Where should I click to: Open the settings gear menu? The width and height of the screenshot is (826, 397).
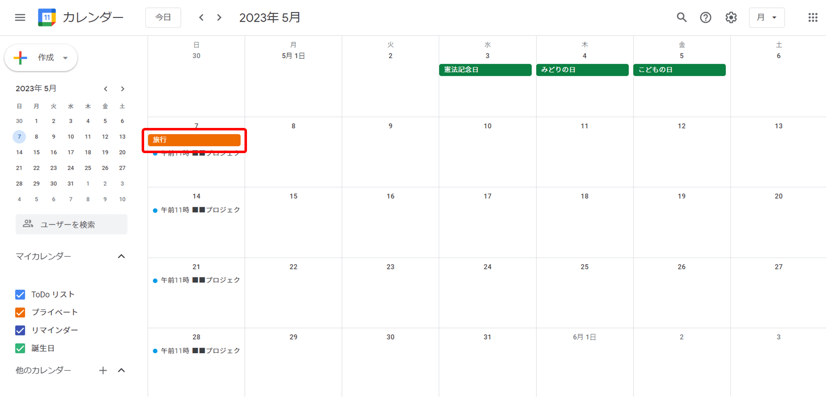click(x=731, y=17)
